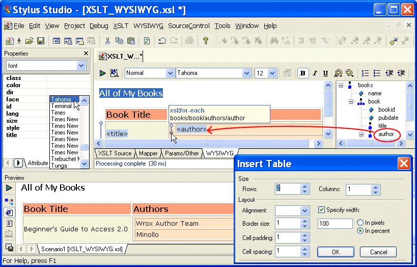Click the width value field showing 100
This screenshot has width=417, height=267.
335,223
